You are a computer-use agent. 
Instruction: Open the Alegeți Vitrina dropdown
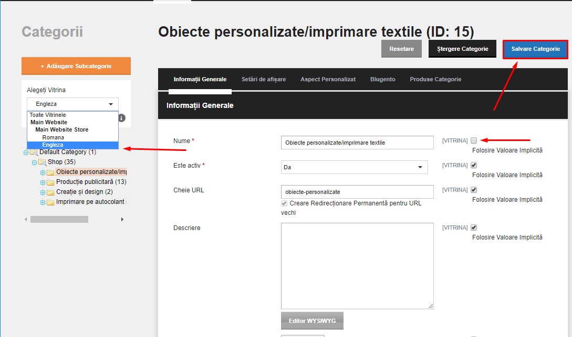72,104
